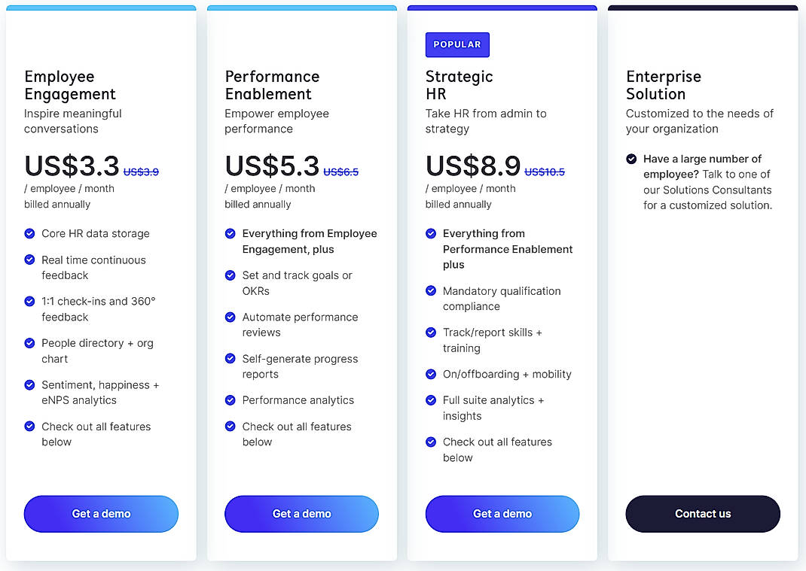The width and height of the screenshot is (806, 571).
Task: Click Get a demo for Employee Engagement
Action: tap(101, 514)
